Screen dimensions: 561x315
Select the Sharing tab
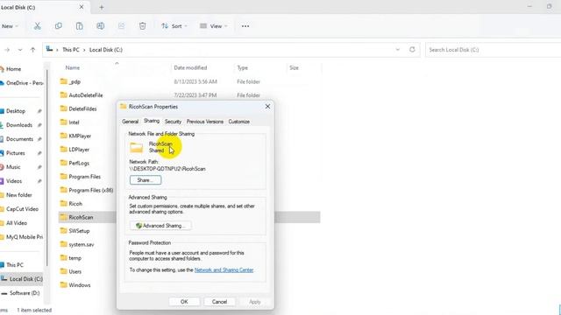(152, 121)
